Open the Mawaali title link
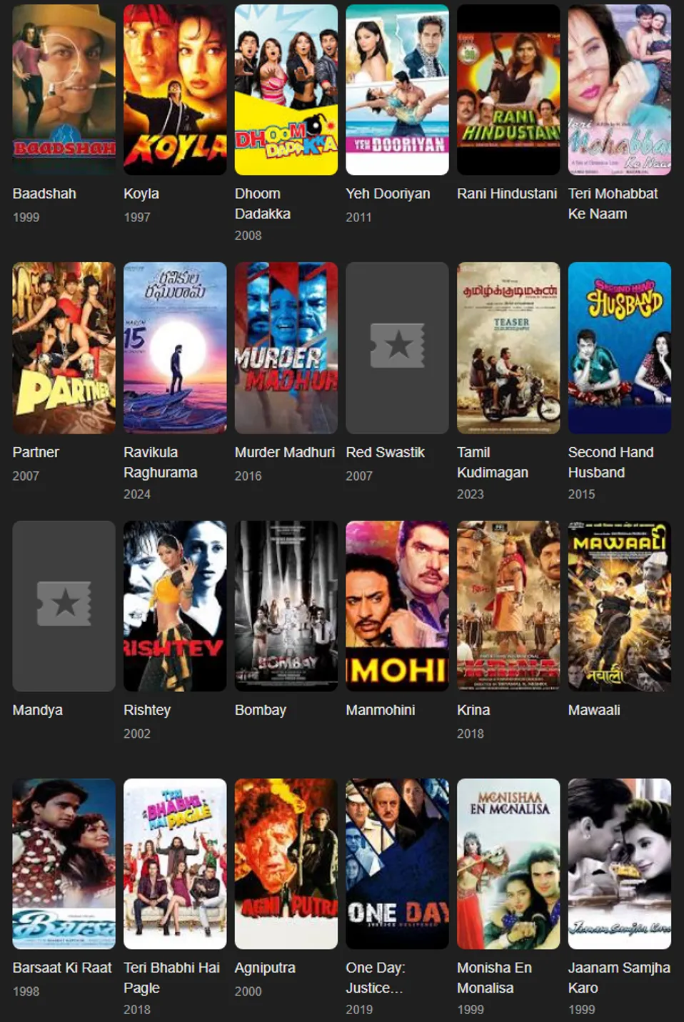The image size is (684, 1022). 594,710
